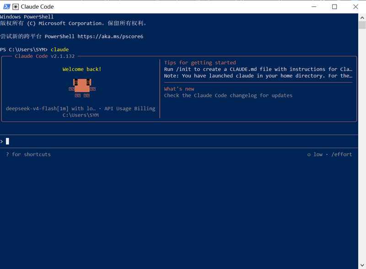Close the Claude Code terminal window
The height and width of the screenshot is (269, 366).
click(x=355, y=6)
